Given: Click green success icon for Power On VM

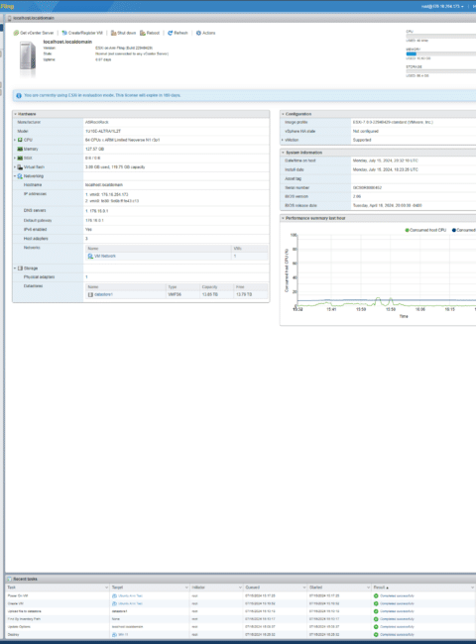Looking at the screenshot, I should (x=376, y=595).
